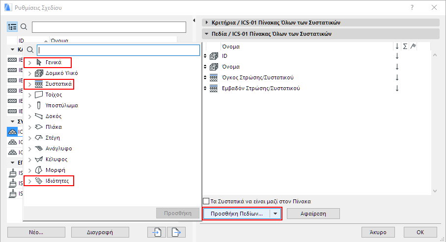Collapse Πεδία / ICS-01 panel

coord(207,34)
